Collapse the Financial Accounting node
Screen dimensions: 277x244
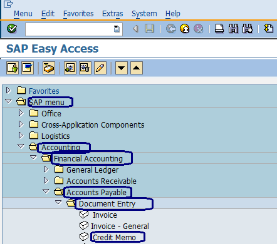coord(33,158)
